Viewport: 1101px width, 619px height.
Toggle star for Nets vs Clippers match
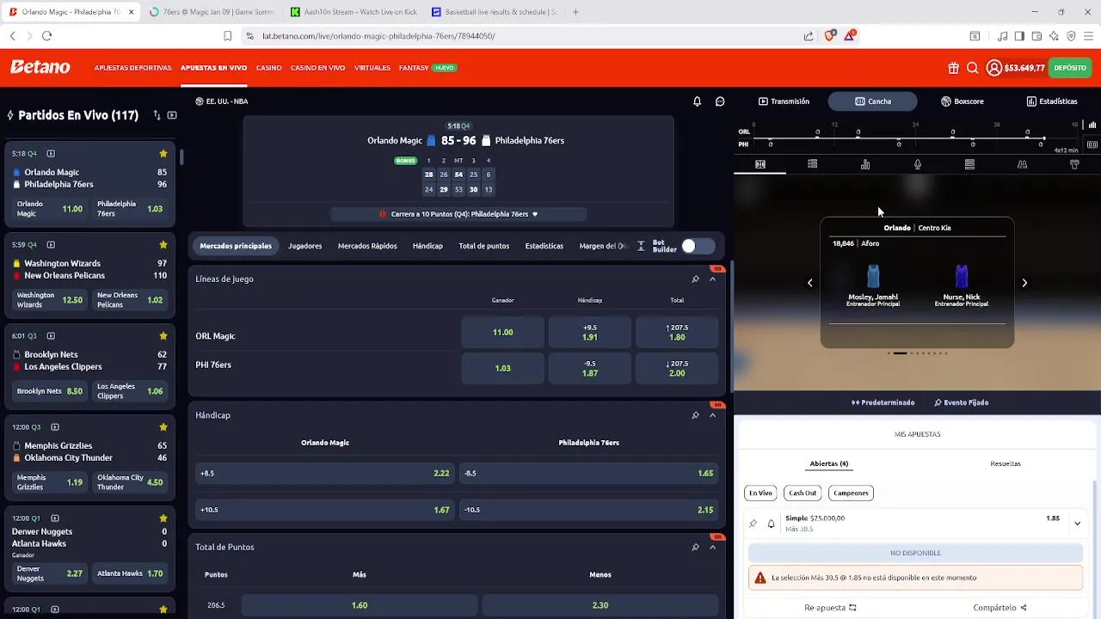point(163,336)
